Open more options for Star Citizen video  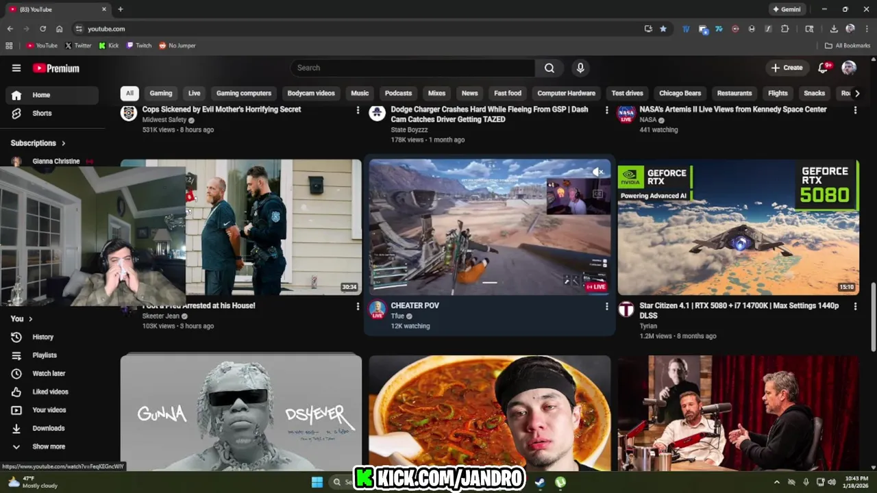pos(855,306)
